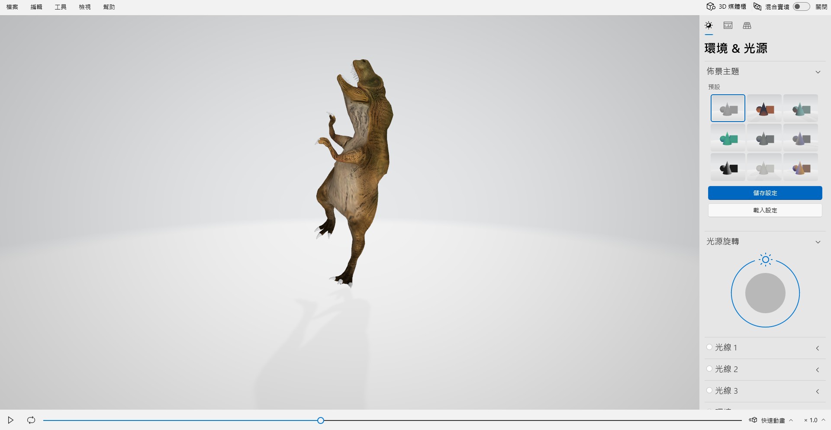Click the 3D 媒體櫃 library icon
This screenshot has height=430, width=831.
(x=711, y=6)
